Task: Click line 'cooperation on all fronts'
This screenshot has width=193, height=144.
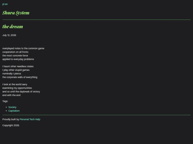Action: (x=15, y=52)
